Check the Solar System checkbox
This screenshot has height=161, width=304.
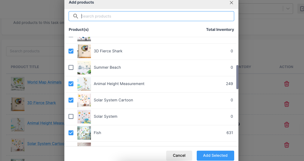71,116
